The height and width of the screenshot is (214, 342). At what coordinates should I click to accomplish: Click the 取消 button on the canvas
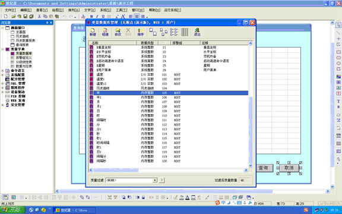pyautogui.click(x=289, y=168)
